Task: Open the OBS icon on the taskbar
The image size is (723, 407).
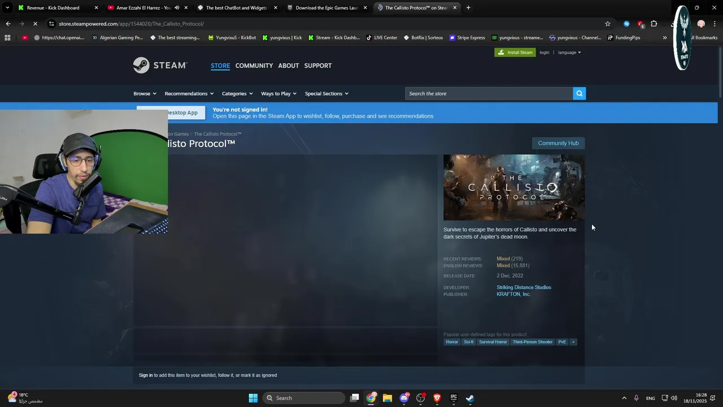Action: [x=420, y=398]
